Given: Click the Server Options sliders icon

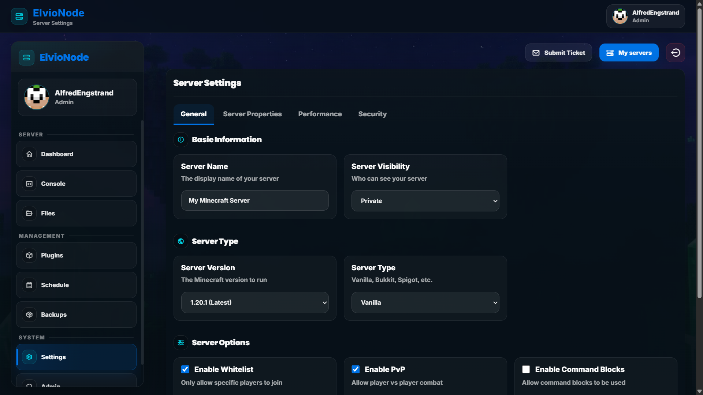Looking at the screenshot, I should point(181,343).
